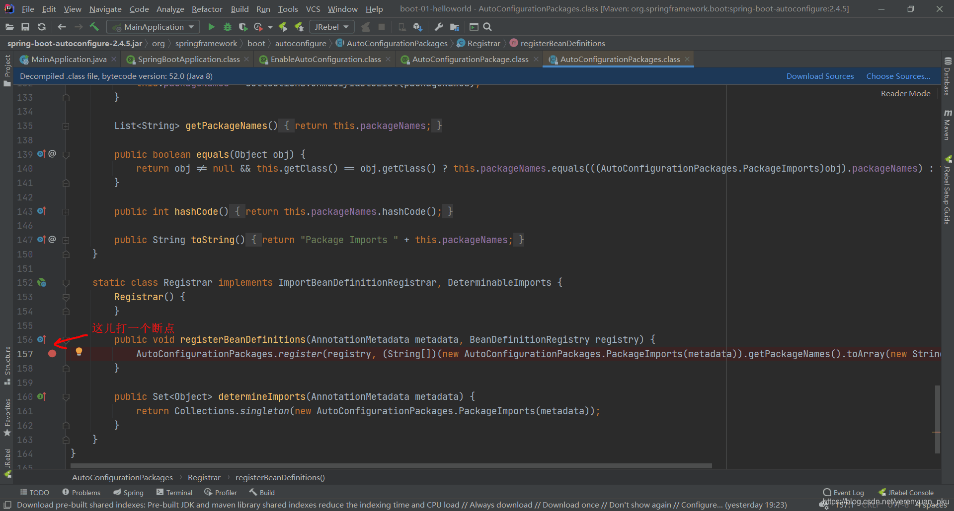Open the Event Log
The height and width of the screenshot is (511, 954).
[x=844, y=492]
